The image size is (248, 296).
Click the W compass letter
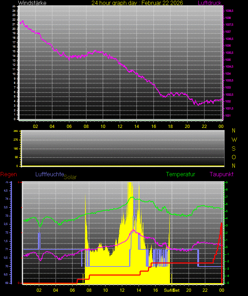tap(233, 140)
